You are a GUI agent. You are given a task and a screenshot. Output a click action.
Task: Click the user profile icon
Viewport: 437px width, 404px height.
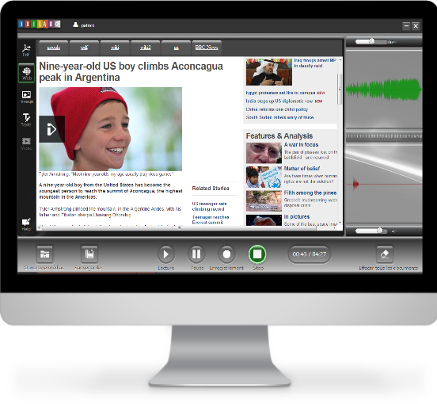point(75,25)
